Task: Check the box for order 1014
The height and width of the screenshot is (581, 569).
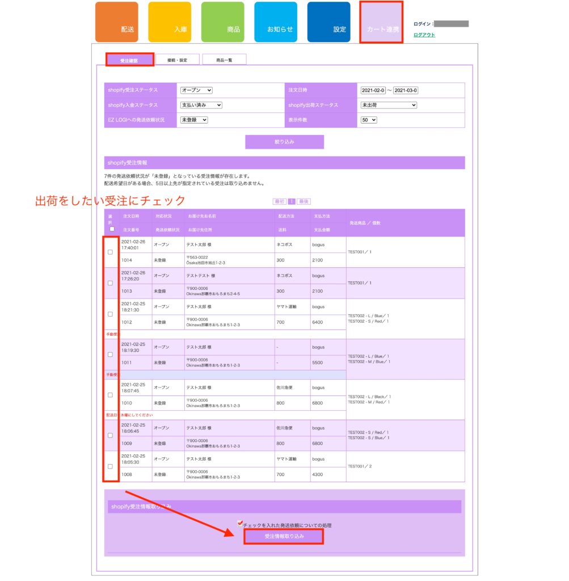Action: point(110,252)
